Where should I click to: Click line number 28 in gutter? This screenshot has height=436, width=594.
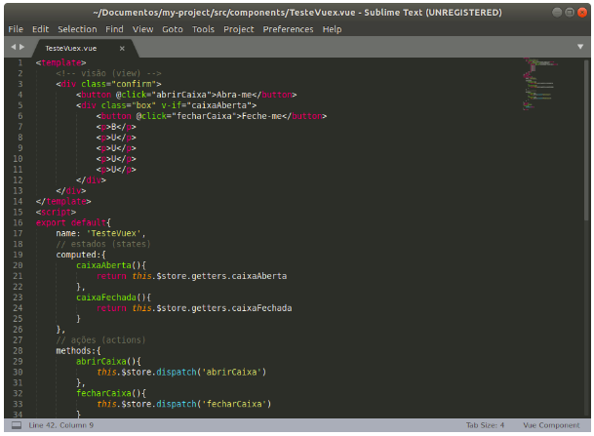point(18,351)
